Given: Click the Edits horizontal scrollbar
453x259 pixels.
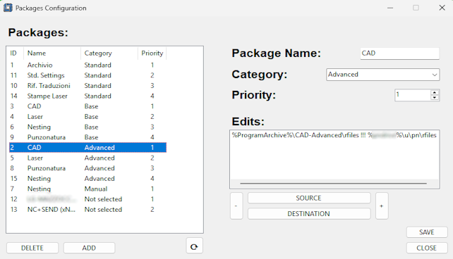Looking at the screenshot, I should [333, 183].
